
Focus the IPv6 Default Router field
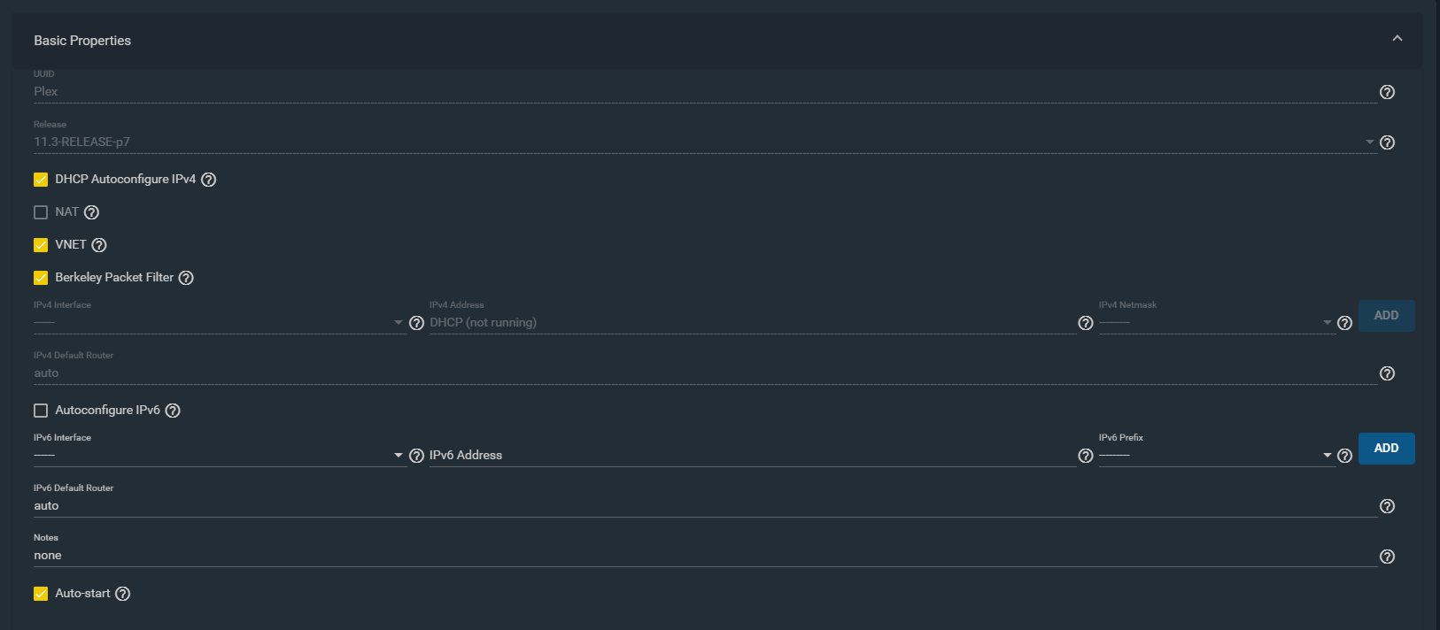[x=704, y=506]
